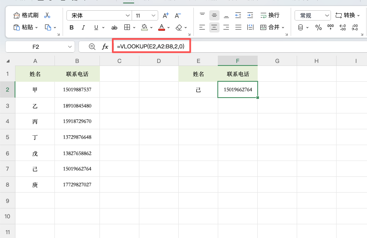Open the Copy dropdown arrow
The width and height of the screenshot is (367, 238).
(x=55, y=27)
